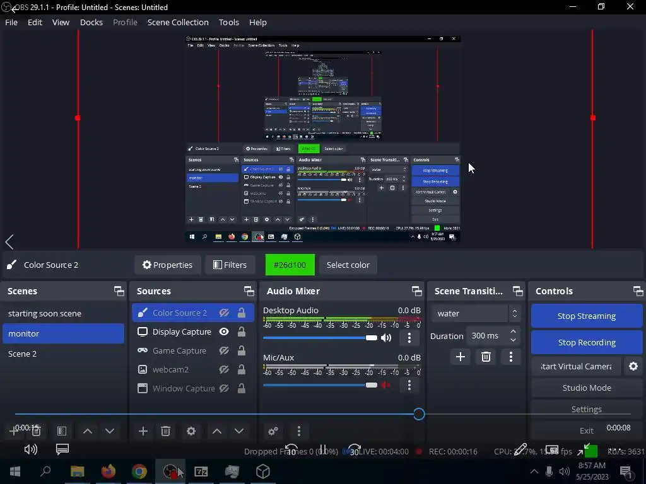The width and height of the screenshot is (646, 484).
Task: Click Stop Streaming
Action: point(587,316)
